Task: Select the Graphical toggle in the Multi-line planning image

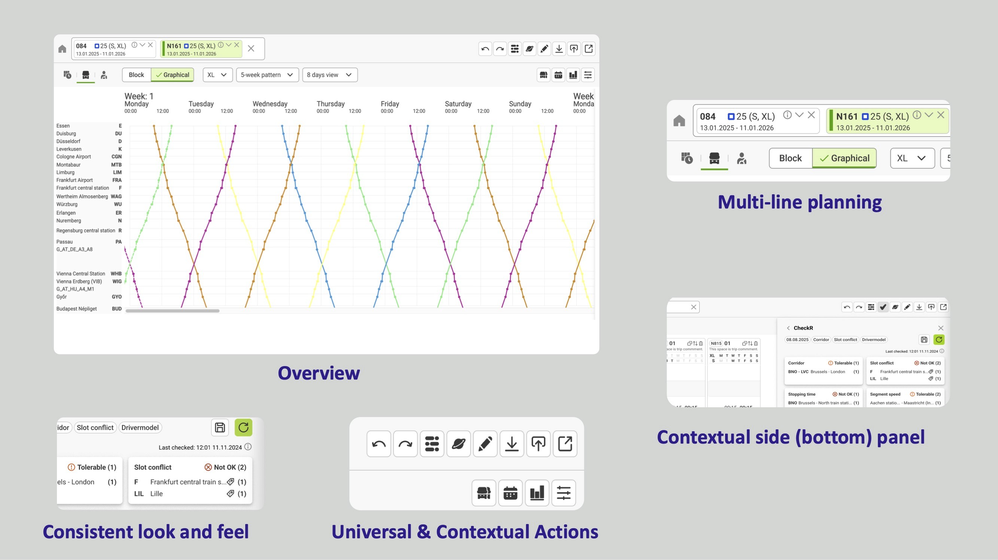Action: (x=845, y=158)
